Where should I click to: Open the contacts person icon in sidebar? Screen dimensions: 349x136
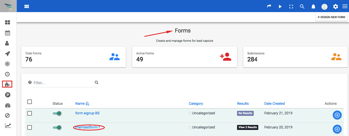coord(7,43)
